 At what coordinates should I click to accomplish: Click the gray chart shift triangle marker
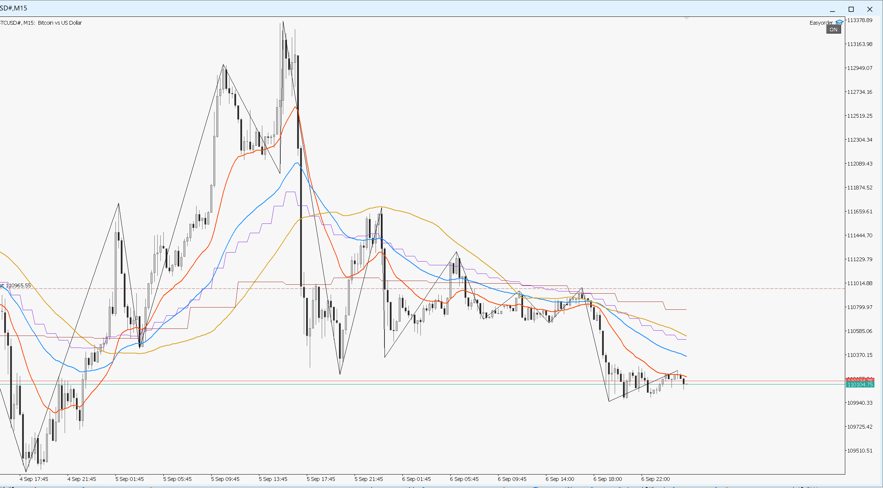click(686, 18)
